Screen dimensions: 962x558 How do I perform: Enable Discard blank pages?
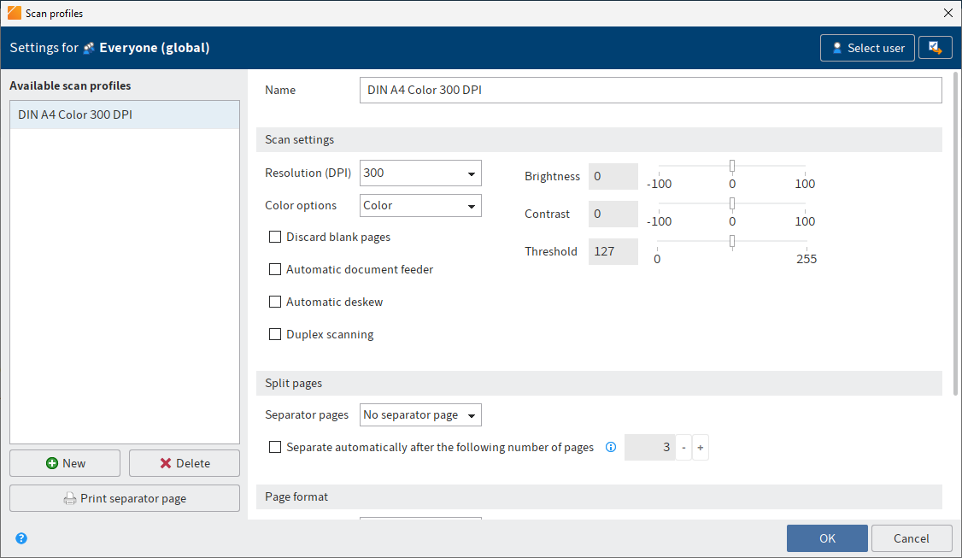tap(275, 237)
